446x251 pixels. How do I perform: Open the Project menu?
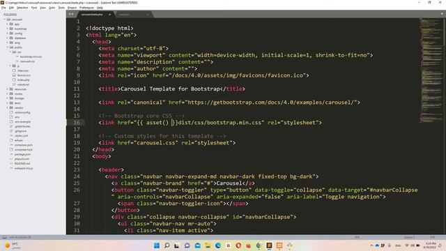click(72, 8)
